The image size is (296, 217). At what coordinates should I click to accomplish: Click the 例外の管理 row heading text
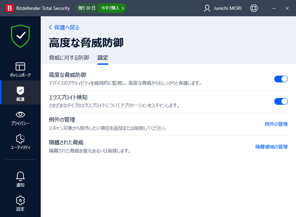pyautogui.click(x=62, y=120)
